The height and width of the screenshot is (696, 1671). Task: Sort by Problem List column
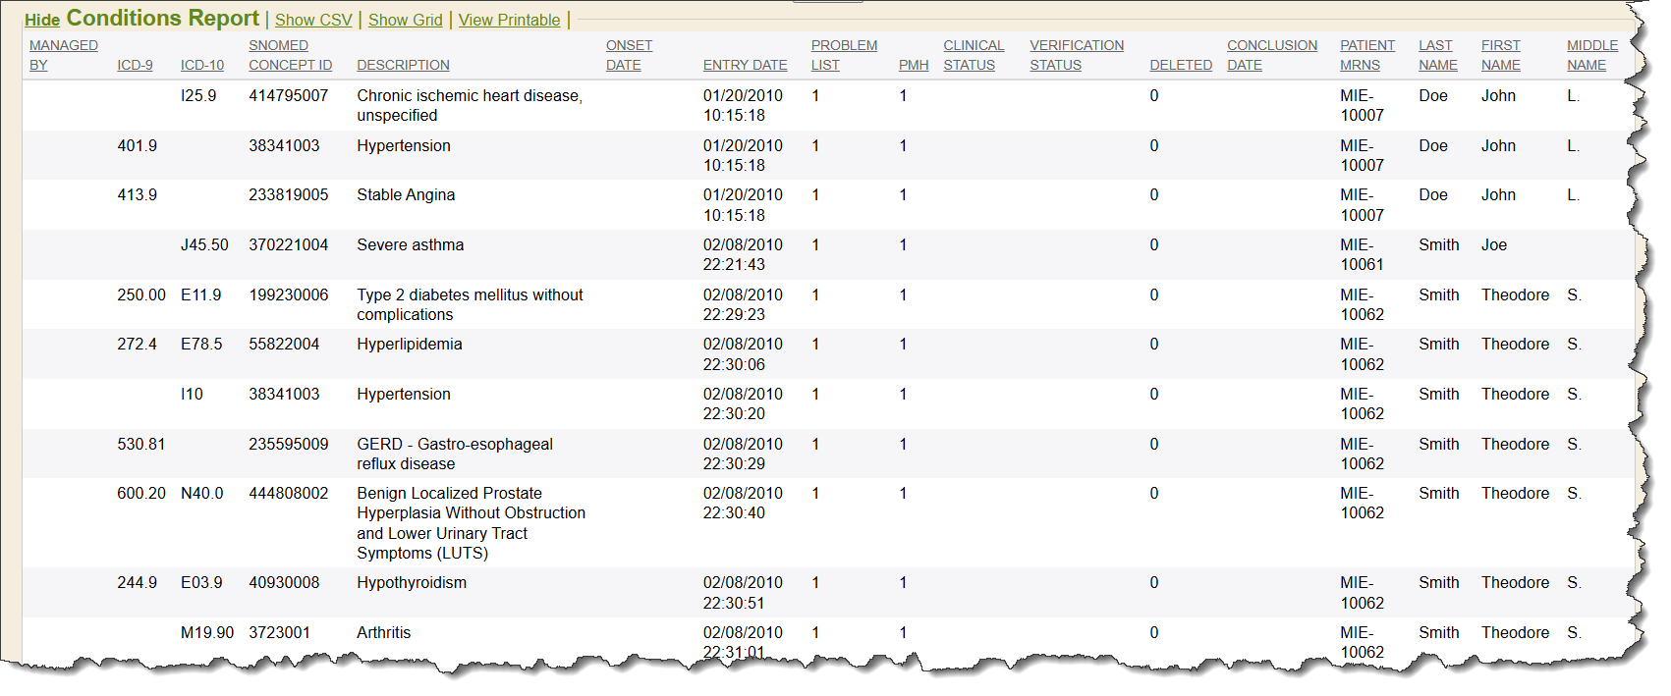coord(843,55)
